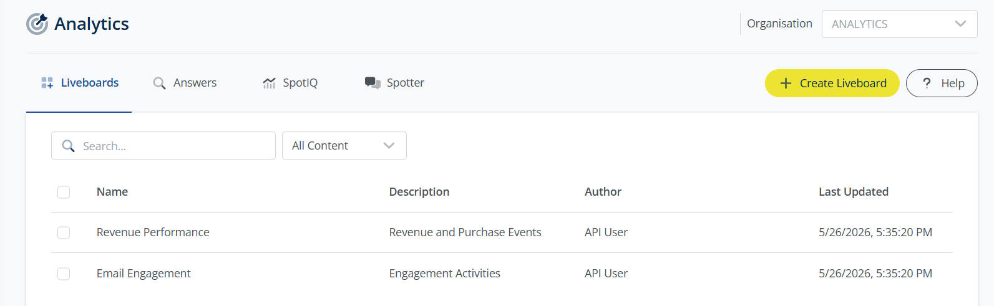Image resolution: width=994 pixels, height=306 pixels.
Task: Click the Organisation dropdown chevron arrow
Action: [960, 24]
